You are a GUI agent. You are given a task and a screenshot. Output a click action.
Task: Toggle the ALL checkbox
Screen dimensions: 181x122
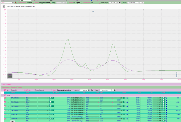(5, 90)
